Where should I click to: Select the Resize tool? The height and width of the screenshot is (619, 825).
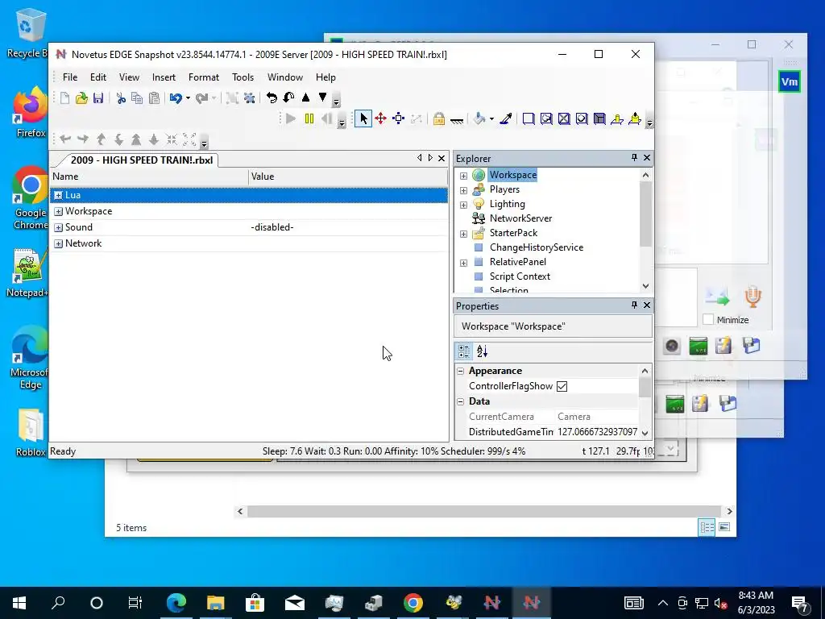399,119
